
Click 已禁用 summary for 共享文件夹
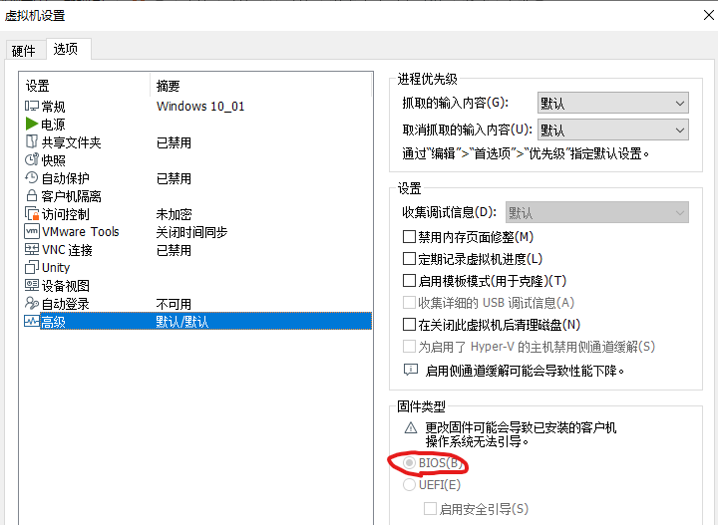click(x=174, y=142)
